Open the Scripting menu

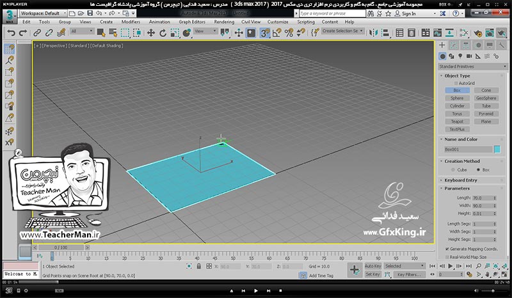click(306, 22)
